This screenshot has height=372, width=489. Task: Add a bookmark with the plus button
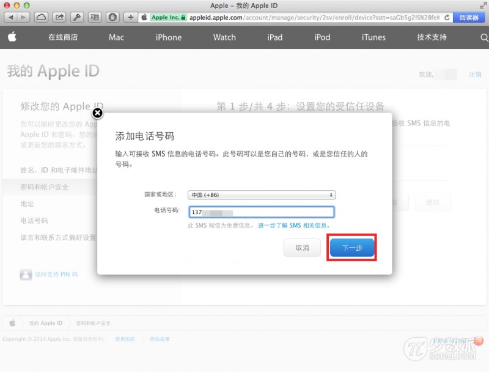(131, 17)
